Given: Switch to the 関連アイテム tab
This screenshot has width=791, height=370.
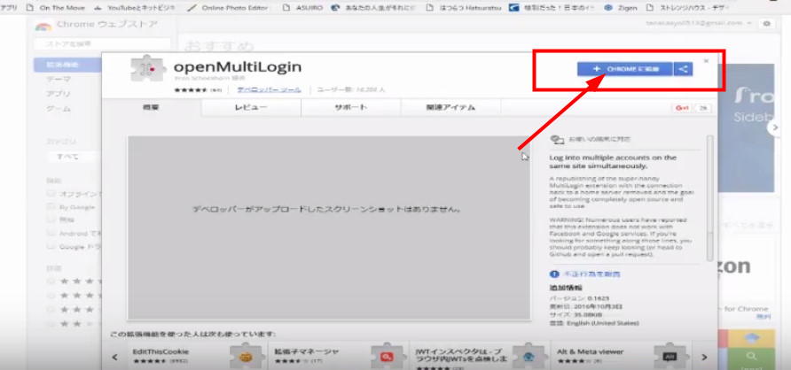Looking at the screenshot, I should [x=450, y=107].
